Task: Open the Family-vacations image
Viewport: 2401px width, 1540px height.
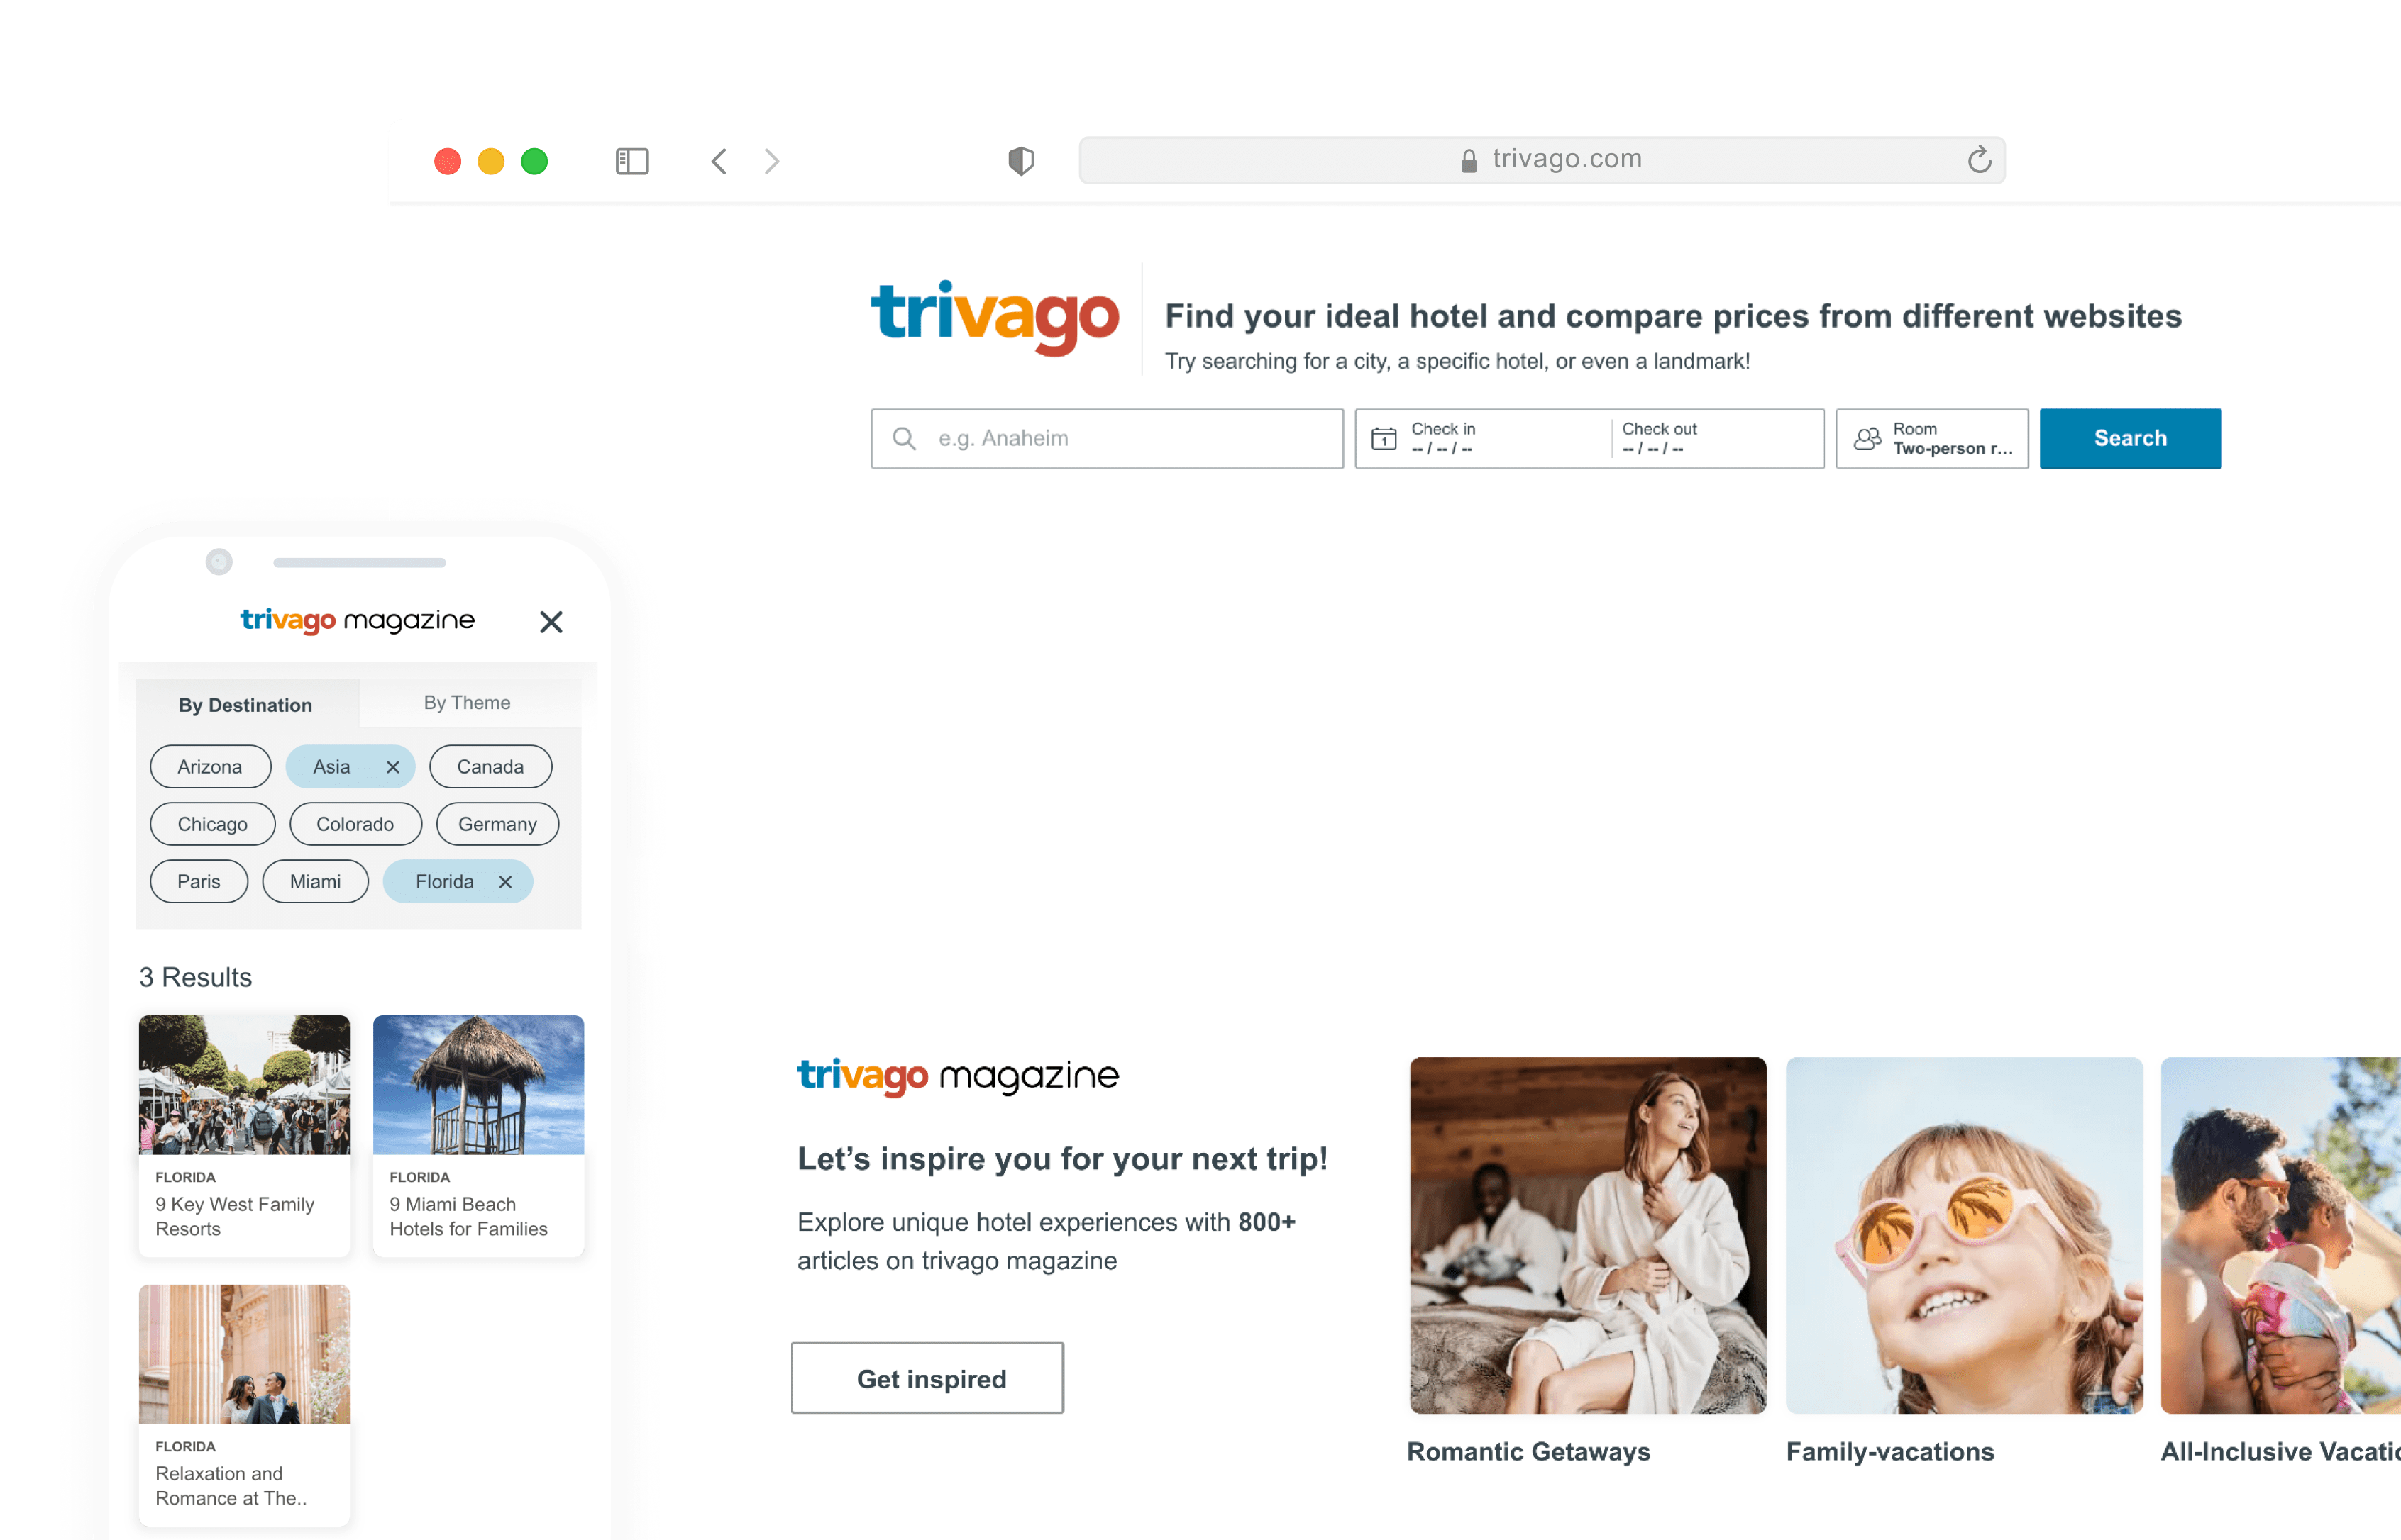Action: pos(1964,1235)
